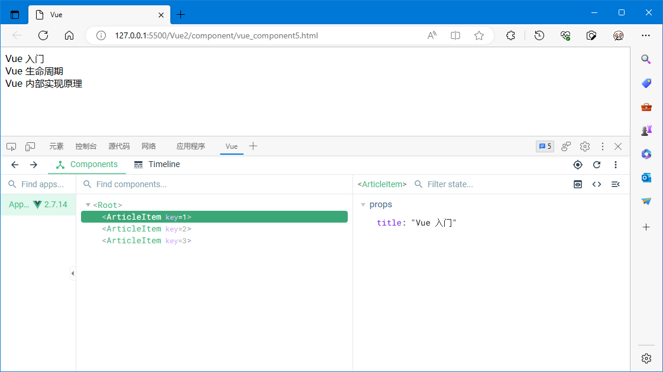Open the 5 issues badge
Image resolution: width=663 pixels, height=372 pixels.
545,146
